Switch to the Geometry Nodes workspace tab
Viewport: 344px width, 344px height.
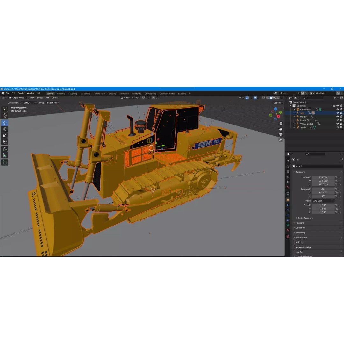click(167, 94)
